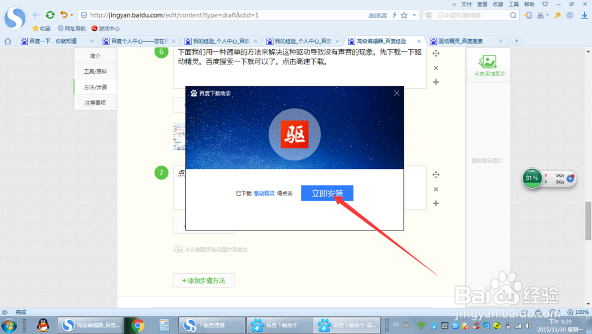This screenshot has height=334, width=592.
Task: Open 收藏 favorites bar item
Action: [41, 28]
